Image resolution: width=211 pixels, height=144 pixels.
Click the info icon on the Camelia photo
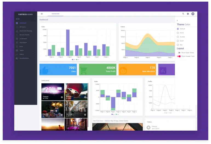(x=62, y=115)
